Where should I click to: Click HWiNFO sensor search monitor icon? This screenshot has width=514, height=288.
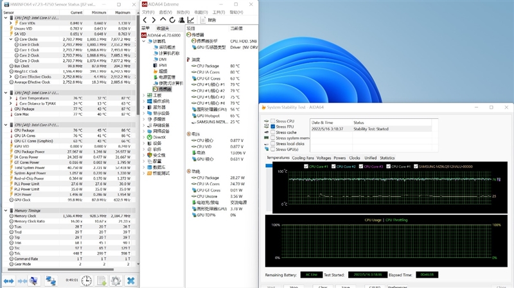point(33,281)
